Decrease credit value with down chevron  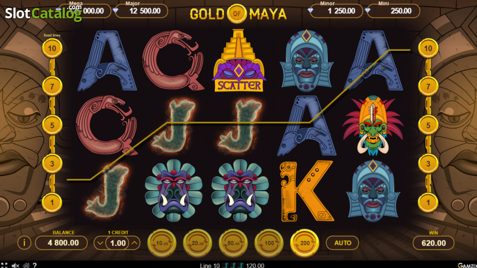pos(100,243)
